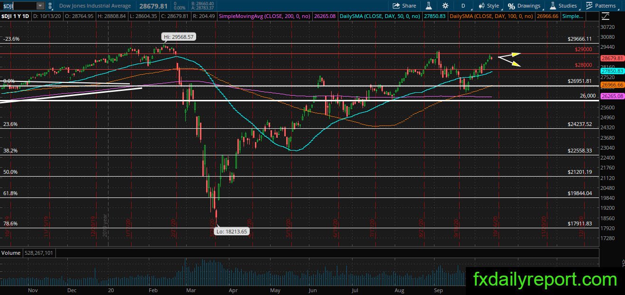Click the $19844.04 Fibonacci level label

580,193
